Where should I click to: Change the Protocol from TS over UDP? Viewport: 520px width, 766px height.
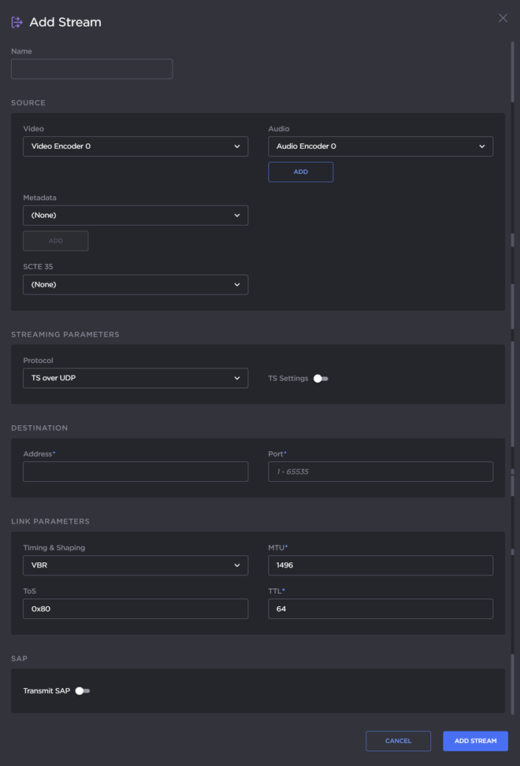(135, 378)
